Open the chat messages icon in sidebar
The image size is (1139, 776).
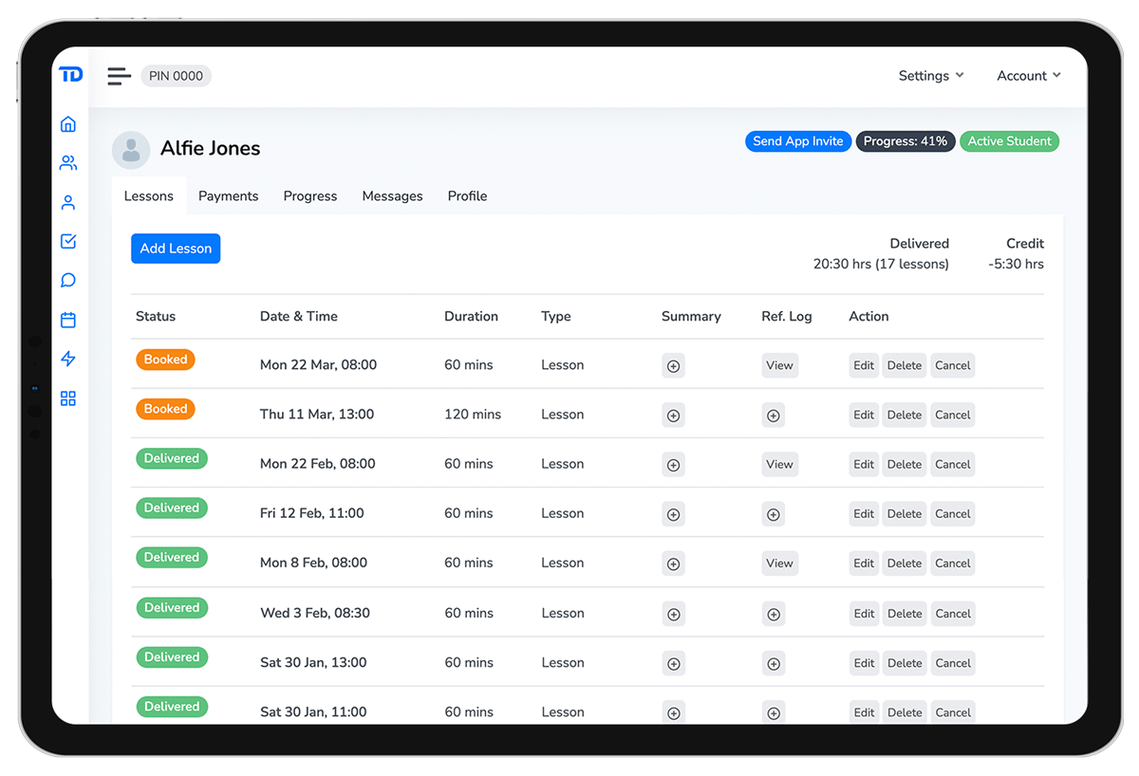tap(67, 280)
